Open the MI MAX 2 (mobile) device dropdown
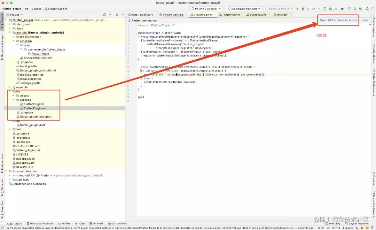 [x=206, y=9]
